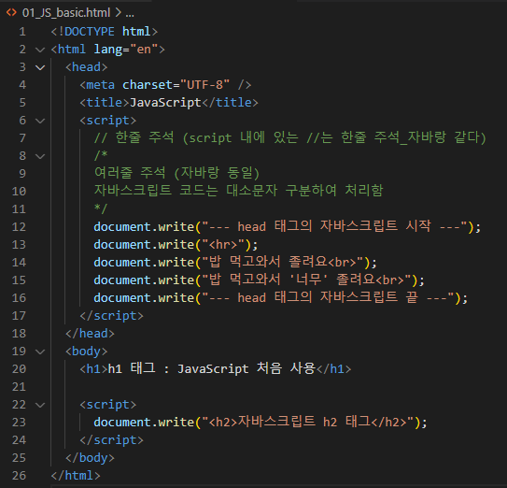Viewport: 507px width, 488px height.
Task: Click the comment text '여러줄 주석 (자바랑 동일)'
Action: coord(176,174)
